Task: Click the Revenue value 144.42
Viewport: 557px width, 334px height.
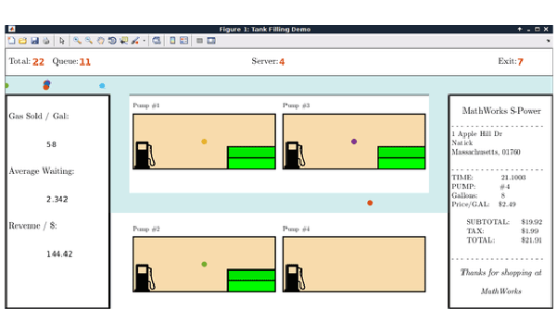Action: point(59,254)
